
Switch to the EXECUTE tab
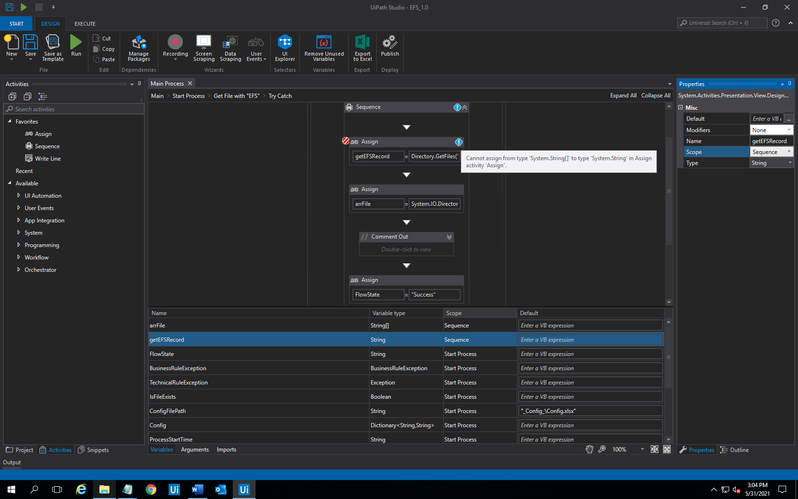85,23
